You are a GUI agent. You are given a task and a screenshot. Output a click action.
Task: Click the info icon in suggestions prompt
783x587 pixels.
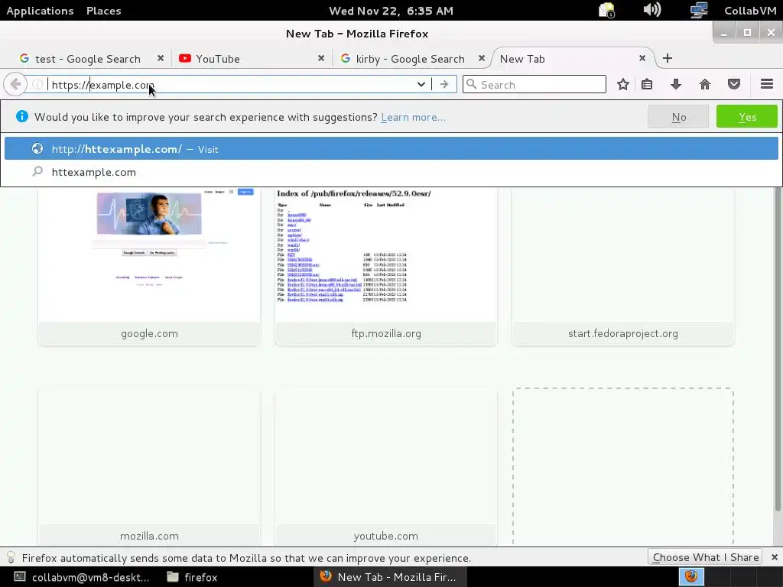(22, 116)
